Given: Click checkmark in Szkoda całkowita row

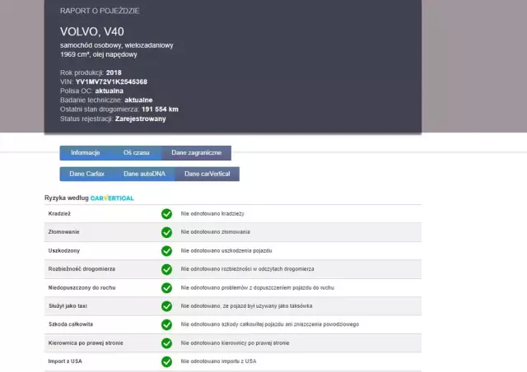Looking at the screenshot, I should point(166,324).
